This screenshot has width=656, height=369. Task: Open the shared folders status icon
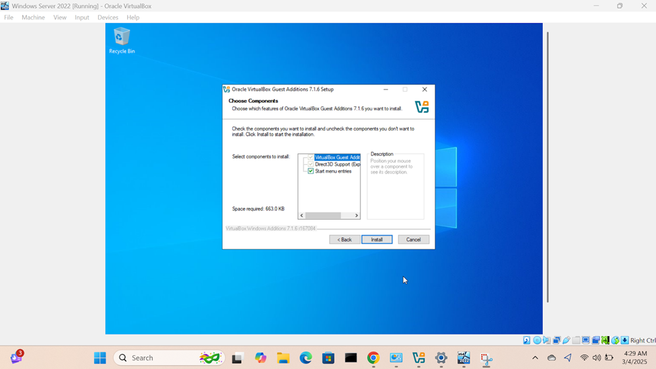click(x=576, y=340)
